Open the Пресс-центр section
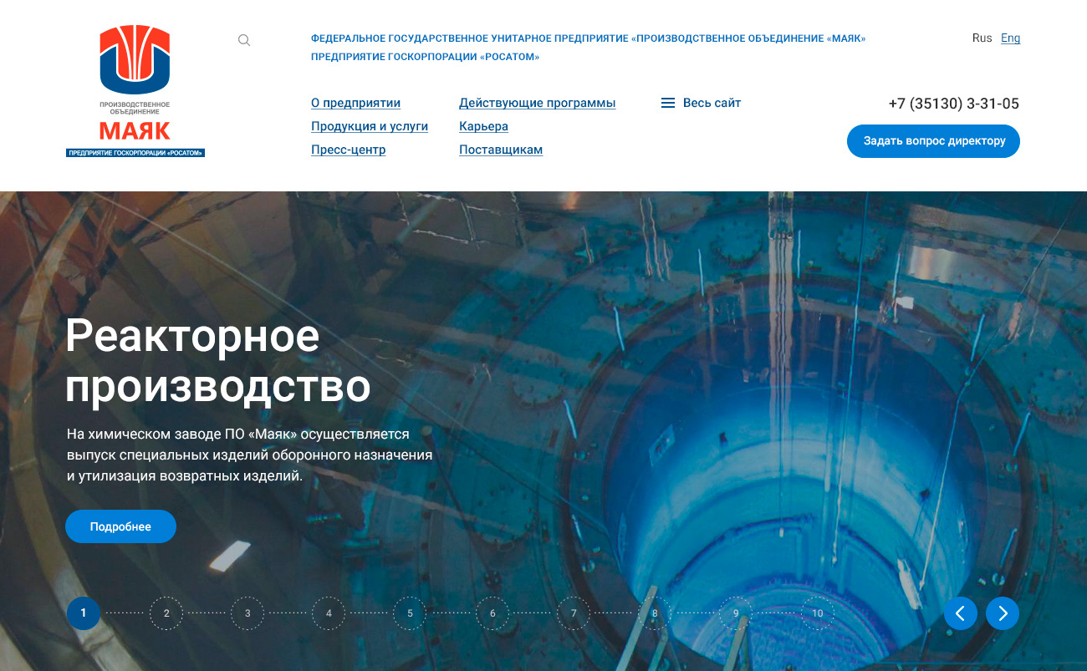The height and width of the screenshot is (671, 1087). [x=348, y=150]
